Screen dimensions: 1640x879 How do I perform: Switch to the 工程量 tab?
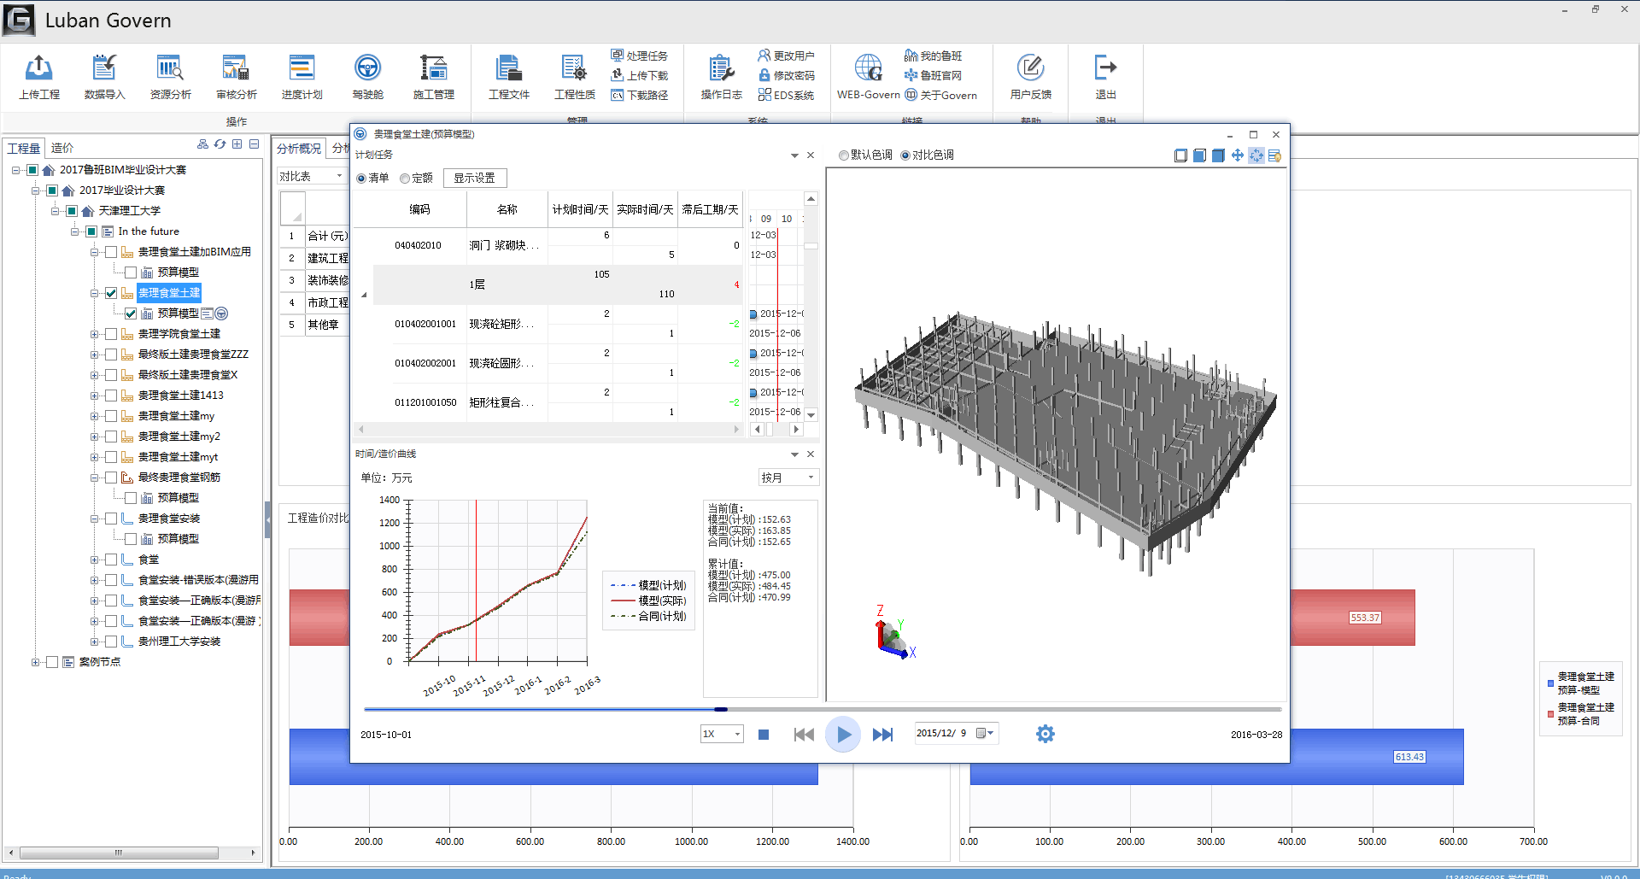[x=24, y=148]
